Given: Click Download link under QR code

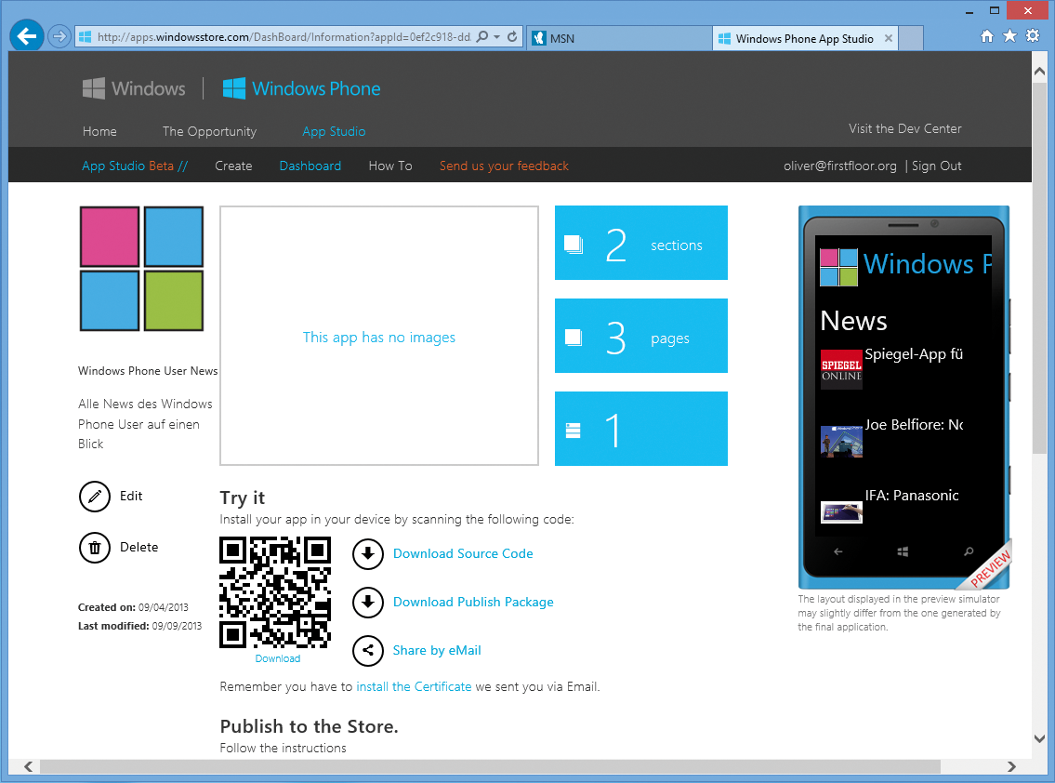Looking at the screenshot, I should [278, 658].
